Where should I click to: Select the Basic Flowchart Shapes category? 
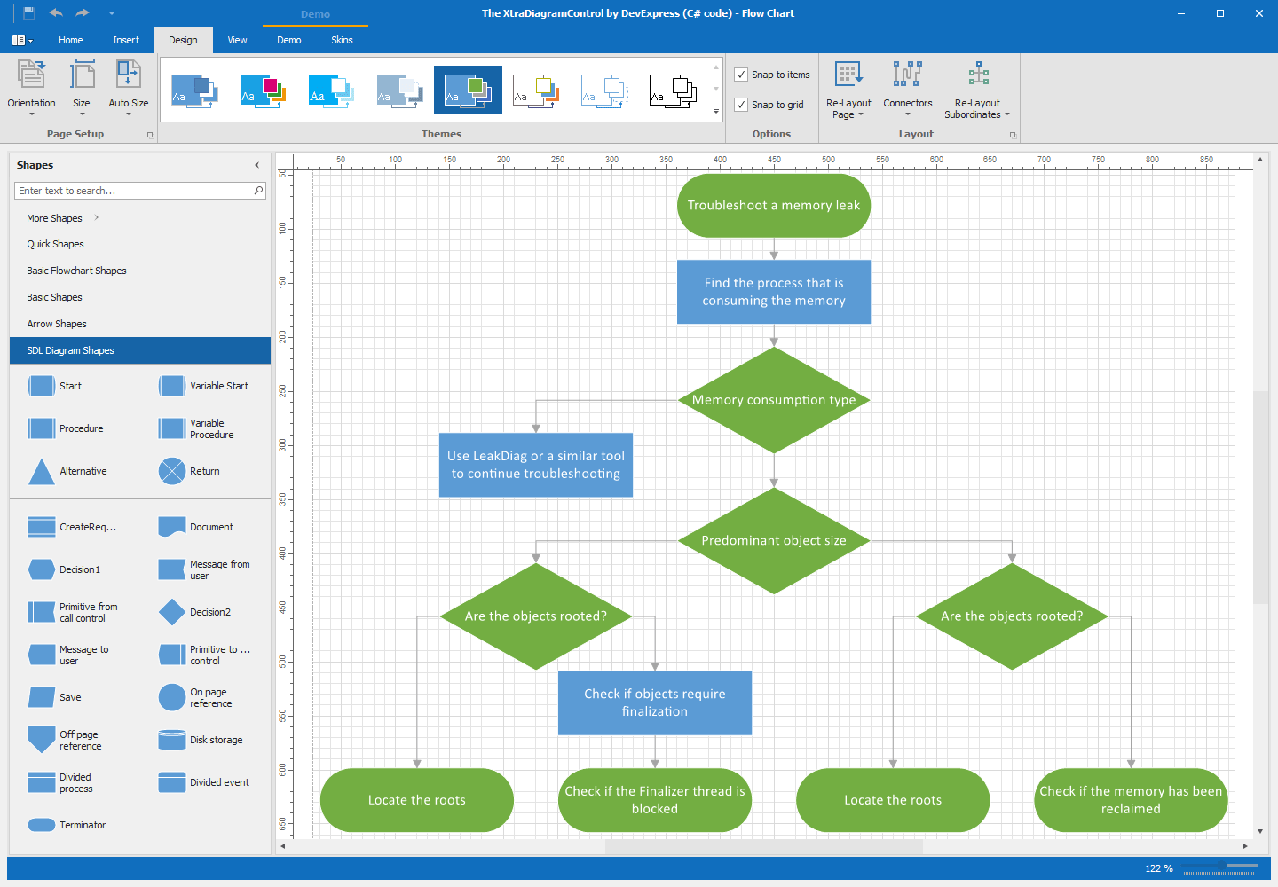(76, 271)
